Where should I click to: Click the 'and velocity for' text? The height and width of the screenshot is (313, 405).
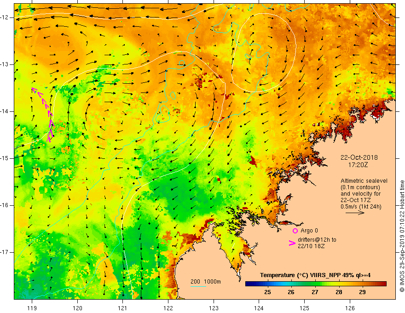point(360,194)
